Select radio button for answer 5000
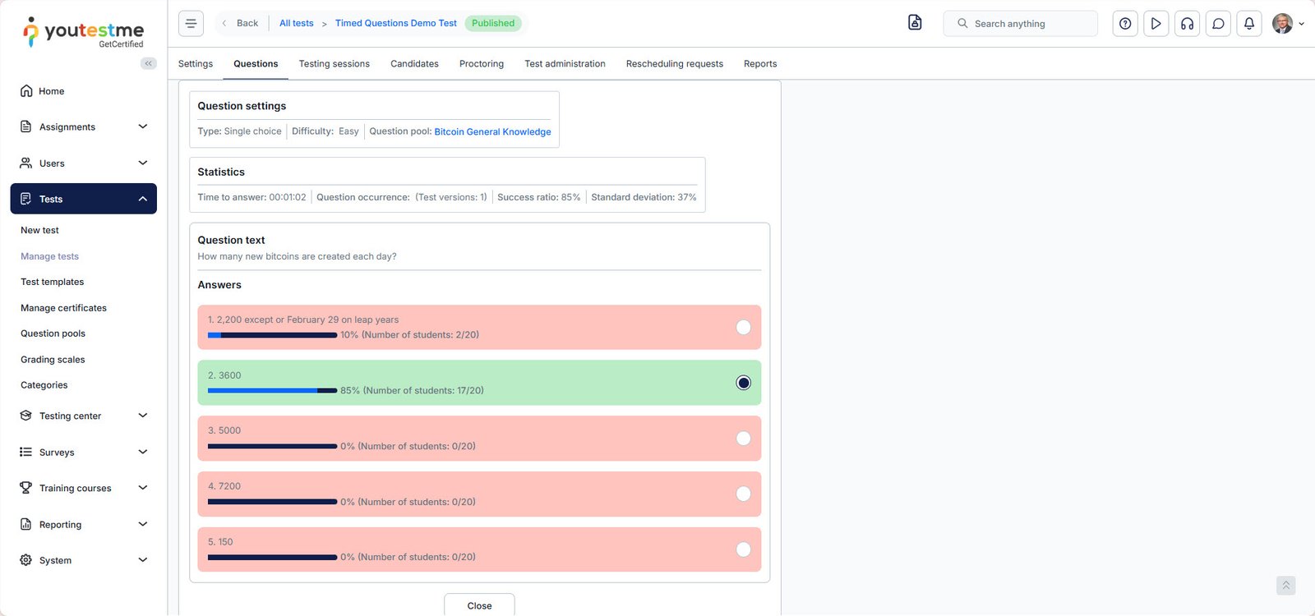This screenshot has height=616, width=1315. coord(743,439)
